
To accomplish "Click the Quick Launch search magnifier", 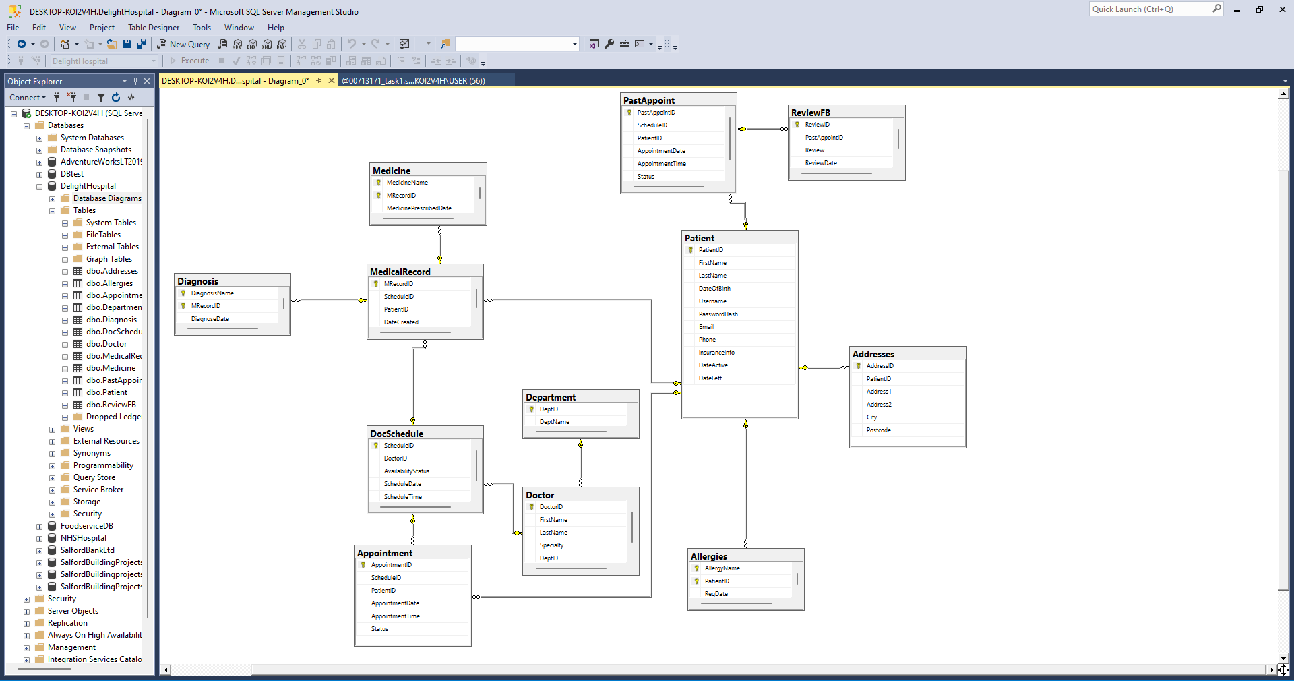I will click(x=1216, y=9).
